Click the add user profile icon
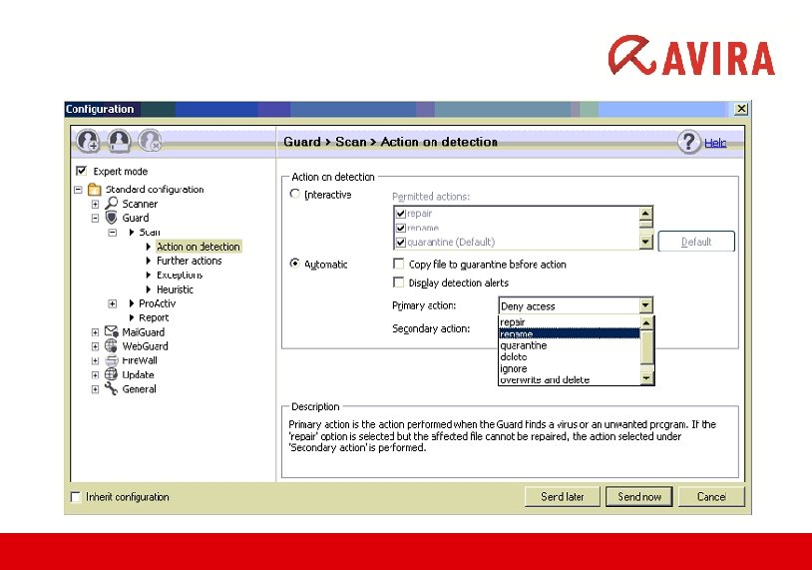The height and width of the screenshot is (570, 812). point(88,141)
